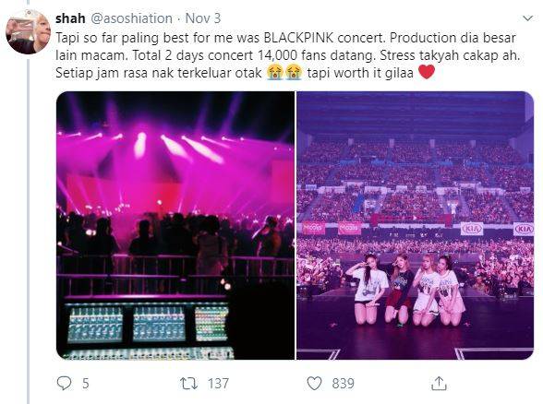543x404 pixels.
Task: Click the retweet count 137
Action: pyautogui.click(x=218, y=384)
